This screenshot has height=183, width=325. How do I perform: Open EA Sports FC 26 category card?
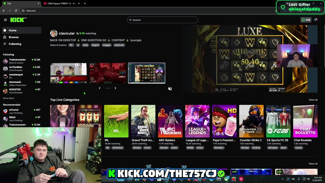278,121
